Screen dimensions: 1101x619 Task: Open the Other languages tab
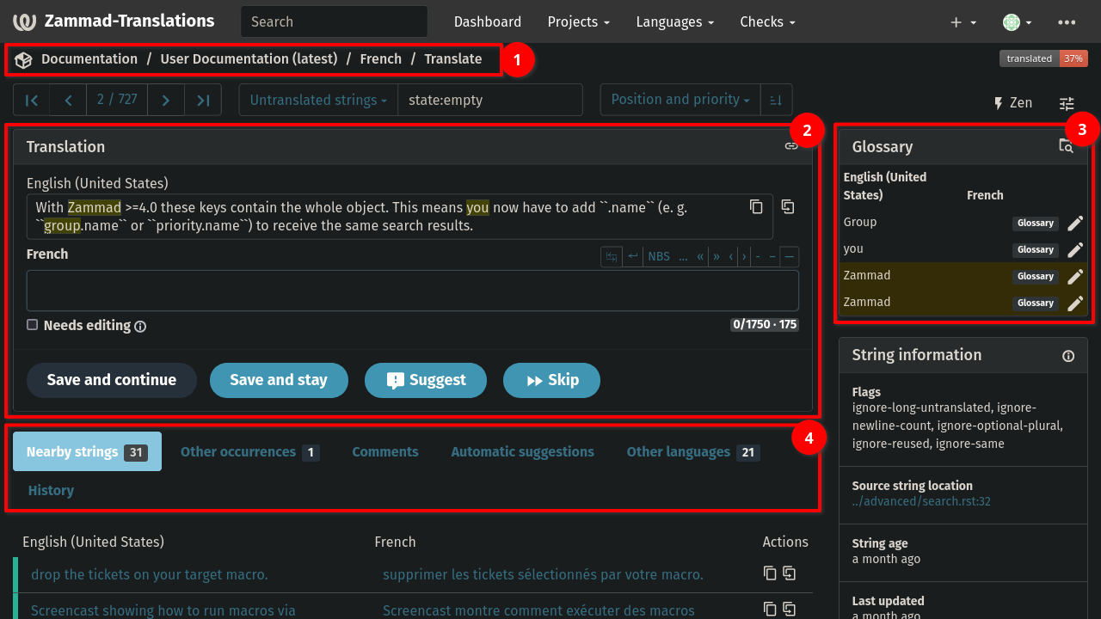[x=693, y=451]
